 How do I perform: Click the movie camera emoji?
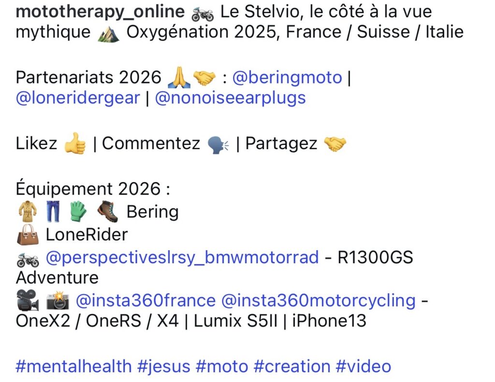point(28,300)
